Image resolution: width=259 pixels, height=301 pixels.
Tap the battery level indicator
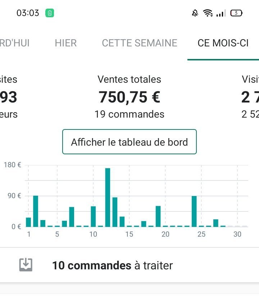pos(236,13)
